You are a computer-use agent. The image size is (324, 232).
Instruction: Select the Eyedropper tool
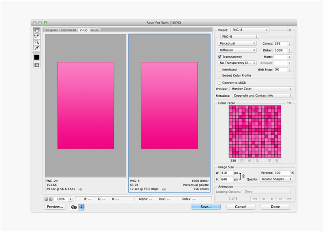coord(37,48)
